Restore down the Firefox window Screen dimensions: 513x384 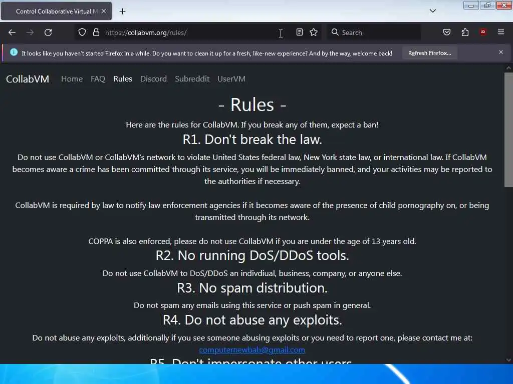click(487, 5)
